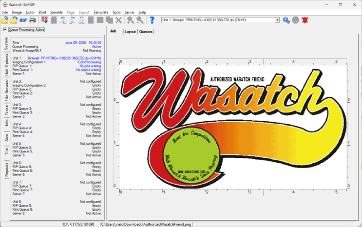Click the printer icon in toolbar
Image resolution: width=362 pixels, height=227 pixels.
(33, 20)
